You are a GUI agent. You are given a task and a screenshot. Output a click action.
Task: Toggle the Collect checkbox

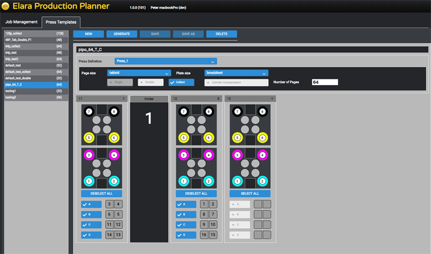point(182,82)
